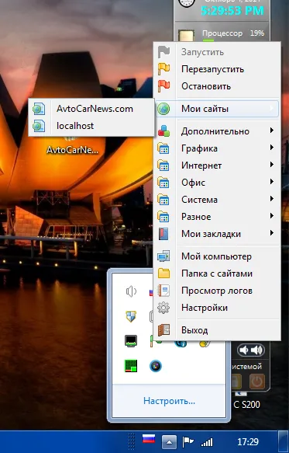Expand the Дополнительно submenu arrow
Screen dimensions: 289x453
[x=272, y=131]
